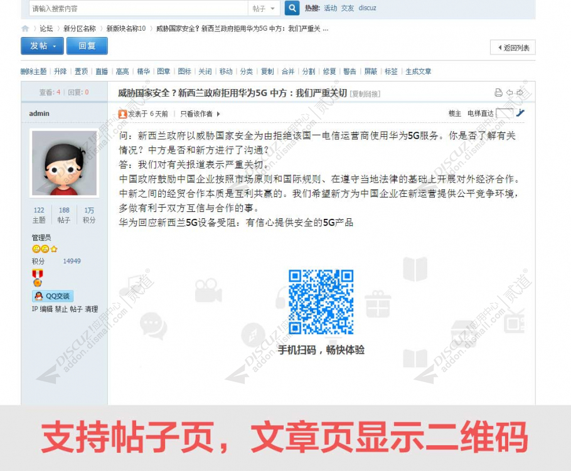571x471 pixels.
Task: Select 分类 moderation action
Action: [x=246, y=71]
